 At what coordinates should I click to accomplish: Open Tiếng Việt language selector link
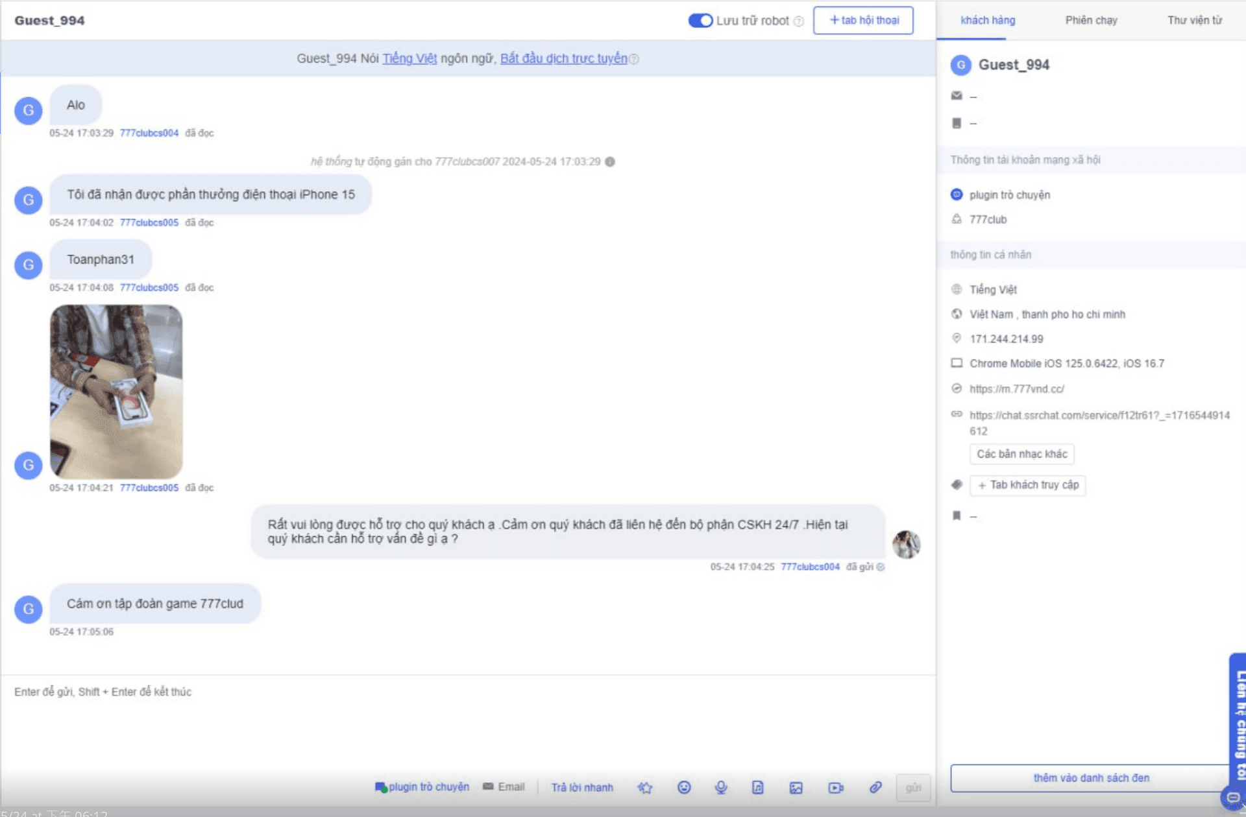[x=409, y=58]
